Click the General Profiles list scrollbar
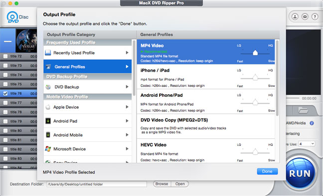This screenshot has width=323, height=196. [x=277, y=78]
